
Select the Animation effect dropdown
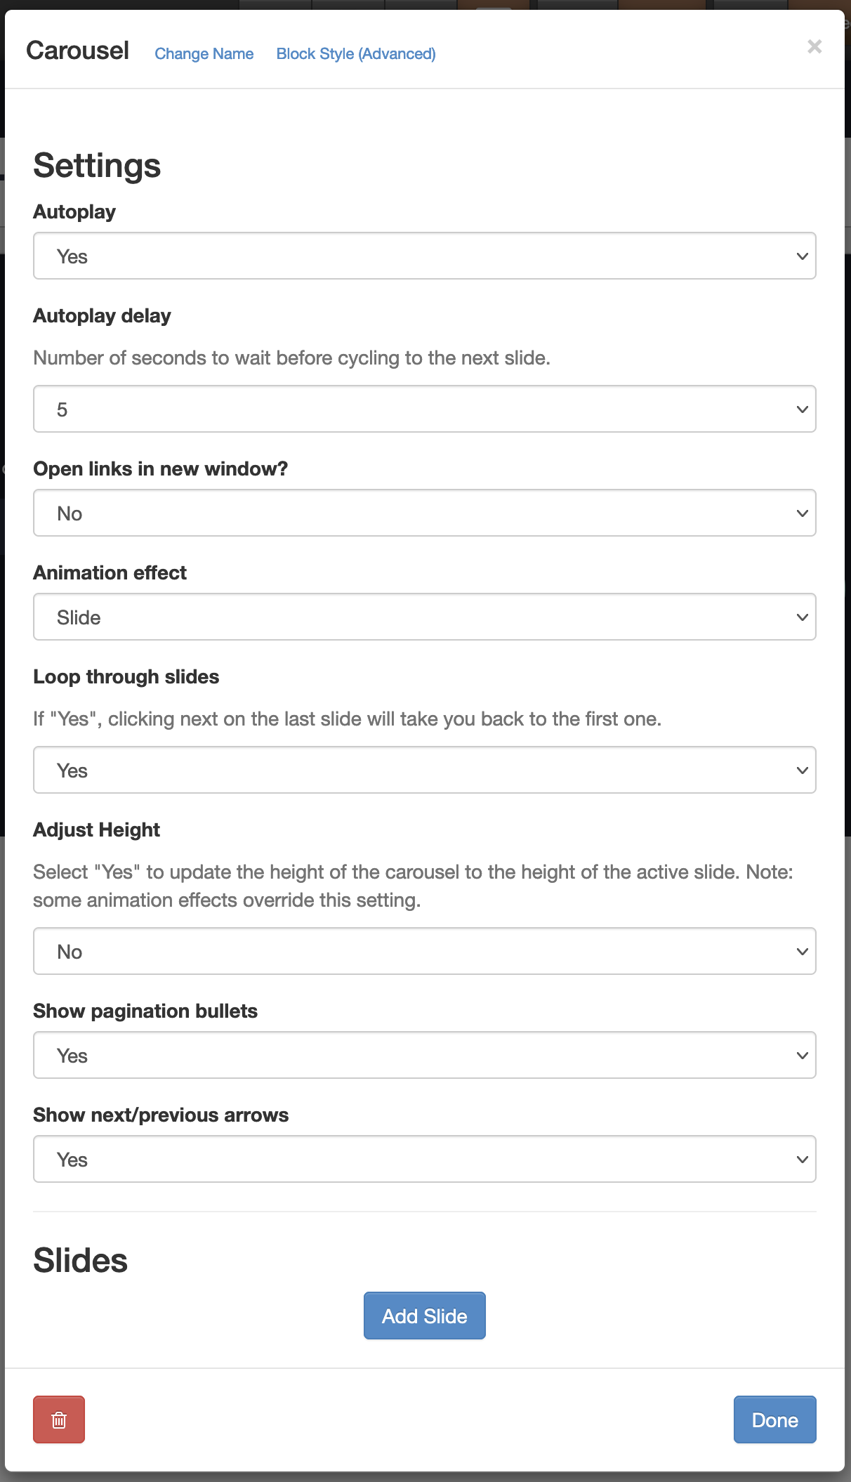[424, 617]
